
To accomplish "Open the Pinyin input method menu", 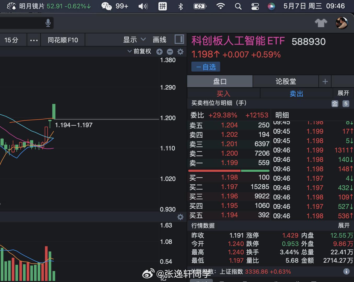I will 163,6.
